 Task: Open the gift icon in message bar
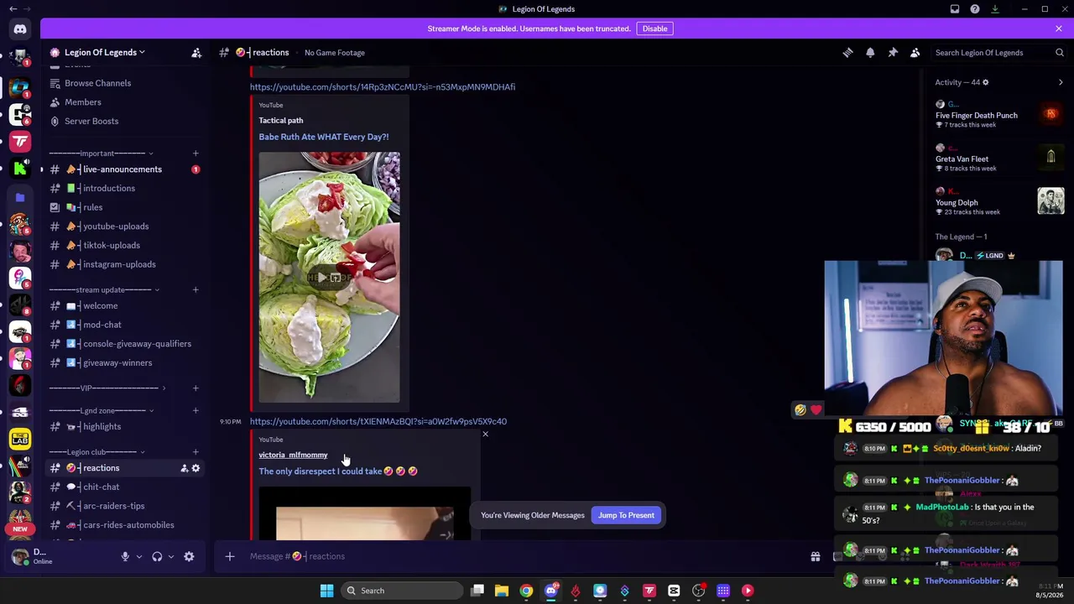point(815,556)
